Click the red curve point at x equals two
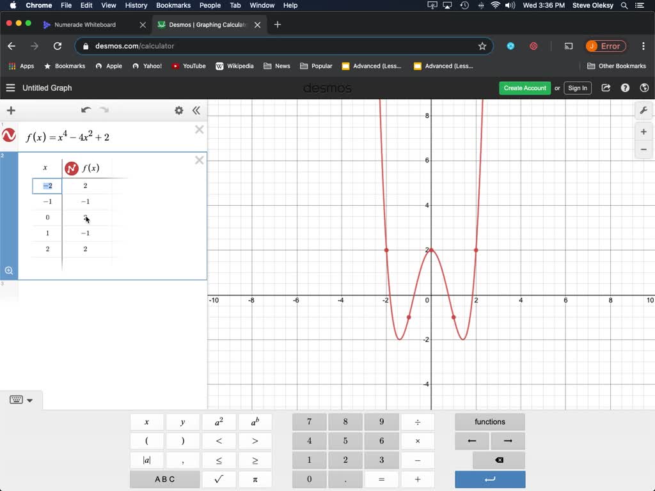 click(x=475, y=251)
